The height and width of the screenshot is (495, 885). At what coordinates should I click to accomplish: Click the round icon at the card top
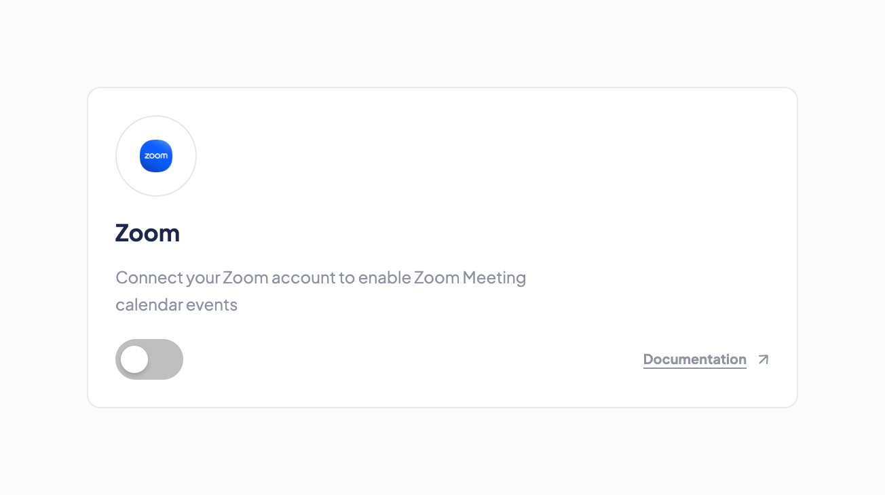(x=156, y=156)
